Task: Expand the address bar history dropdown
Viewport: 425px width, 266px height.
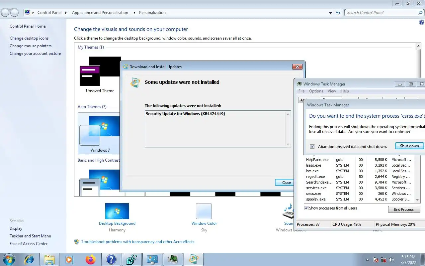Action: coord(330,13)
